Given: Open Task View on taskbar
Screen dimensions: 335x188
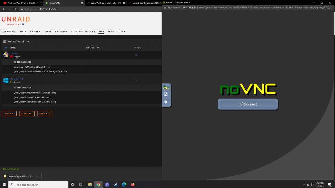Looking at the screenshot, I should 81,185.
